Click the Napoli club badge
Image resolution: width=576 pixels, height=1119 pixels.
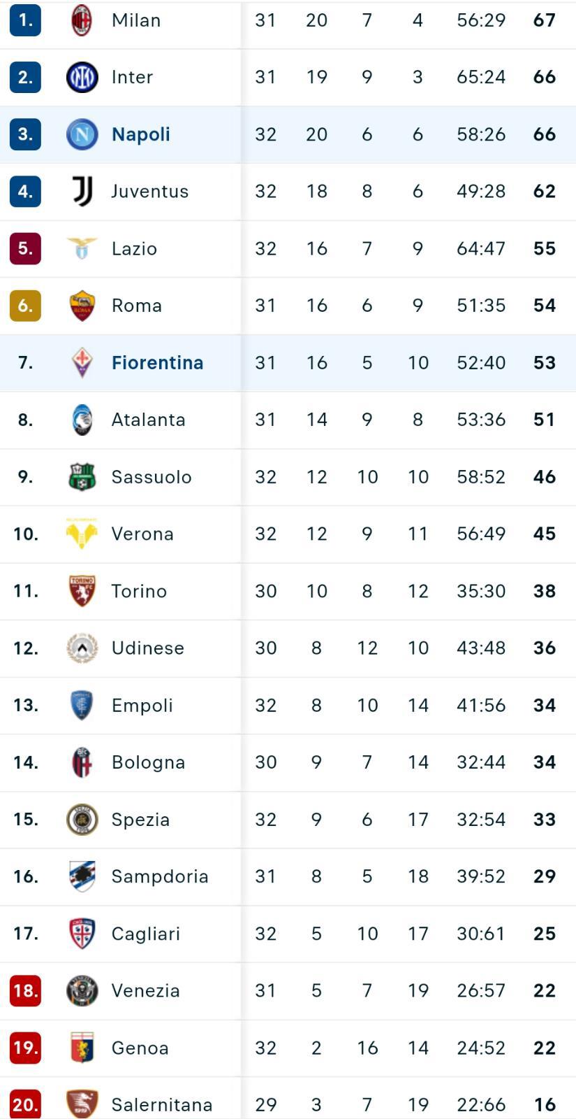point(82,134)
